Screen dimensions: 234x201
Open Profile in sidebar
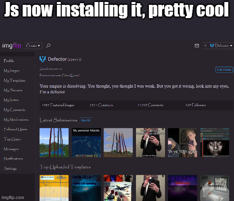click(x=9, y=61)
